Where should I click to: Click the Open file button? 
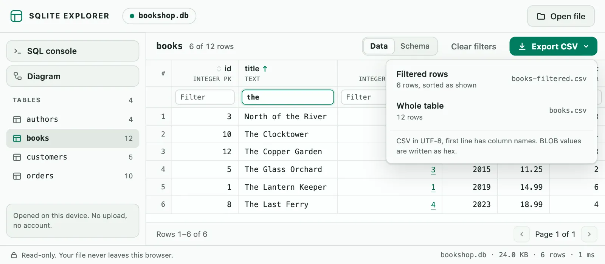(x=561, y=16)
